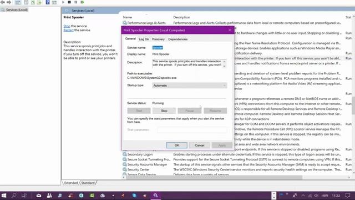
Task: Switch to the Standard view tab
Action: pos(88,183)
